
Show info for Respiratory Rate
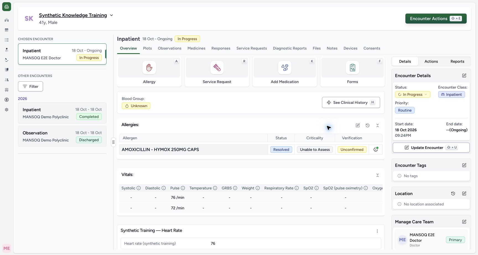(x=297, y=188)
